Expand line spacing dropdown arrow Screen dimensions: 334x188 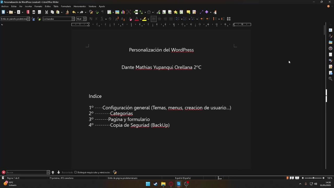(x=219, y=19)
